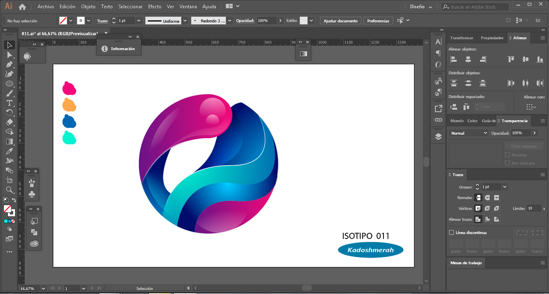The height and width of the screenshot is (294, 549).
Task: Select bevel join Vértice option
Action: [496, 209]
